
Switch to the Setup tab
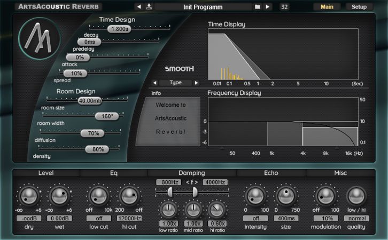click(x=359, y=7)
